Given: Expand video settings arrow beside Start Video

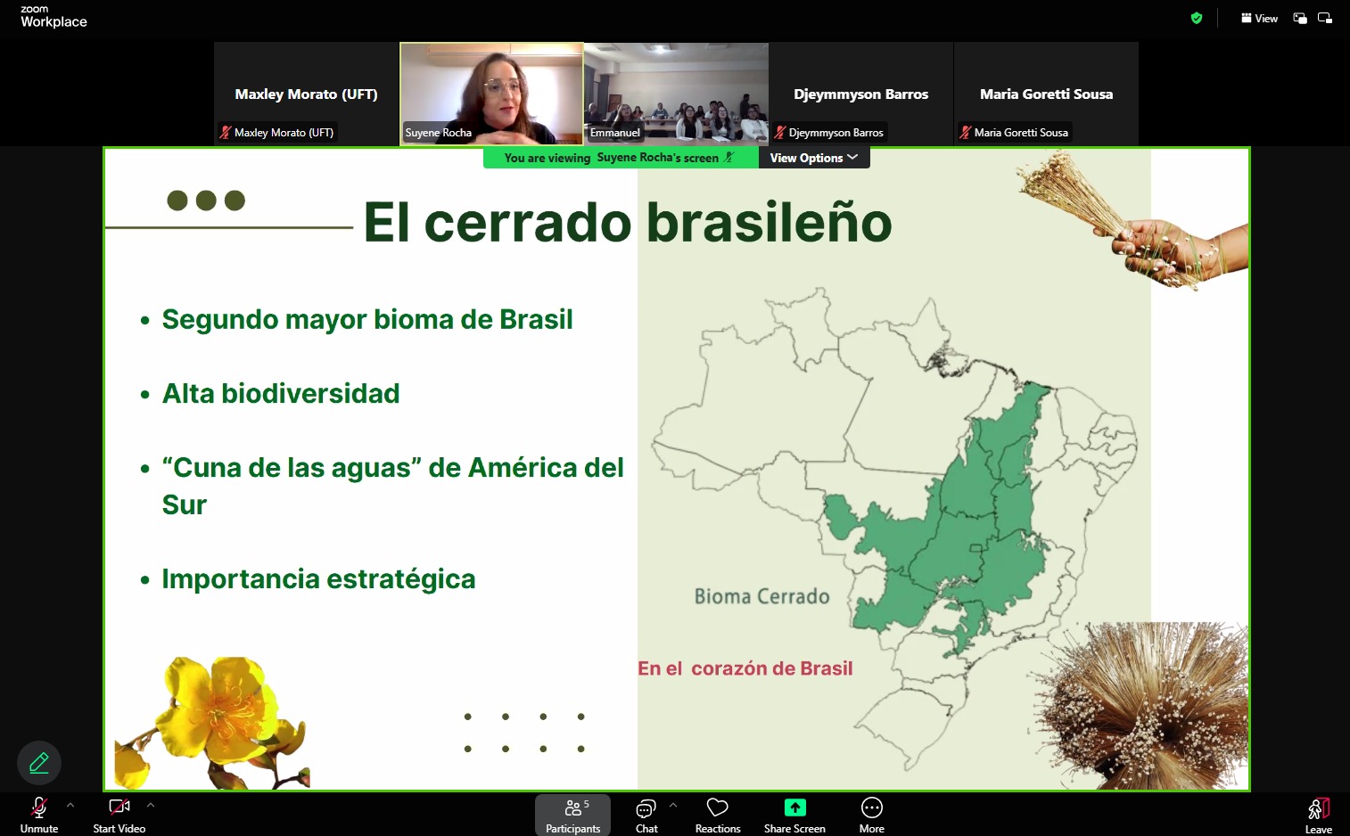Looking at the screenshot, I should tap(151, 805).
